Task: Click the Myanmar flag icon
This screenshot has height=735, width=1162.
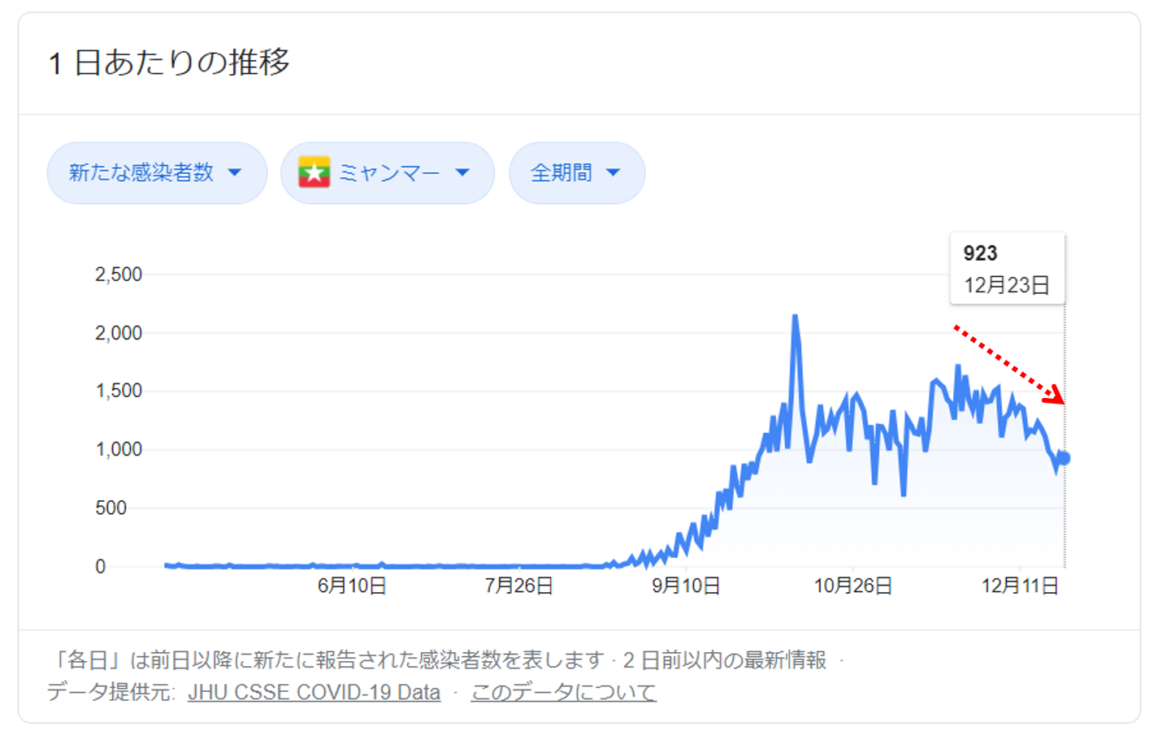Action: click(x=314, y=172)
